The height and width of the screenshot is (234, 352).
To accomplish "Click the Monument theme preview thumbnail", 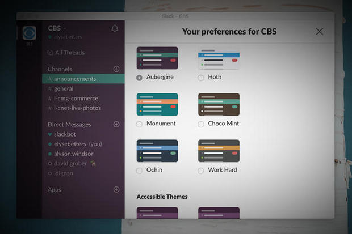I will tap(157, 104).
